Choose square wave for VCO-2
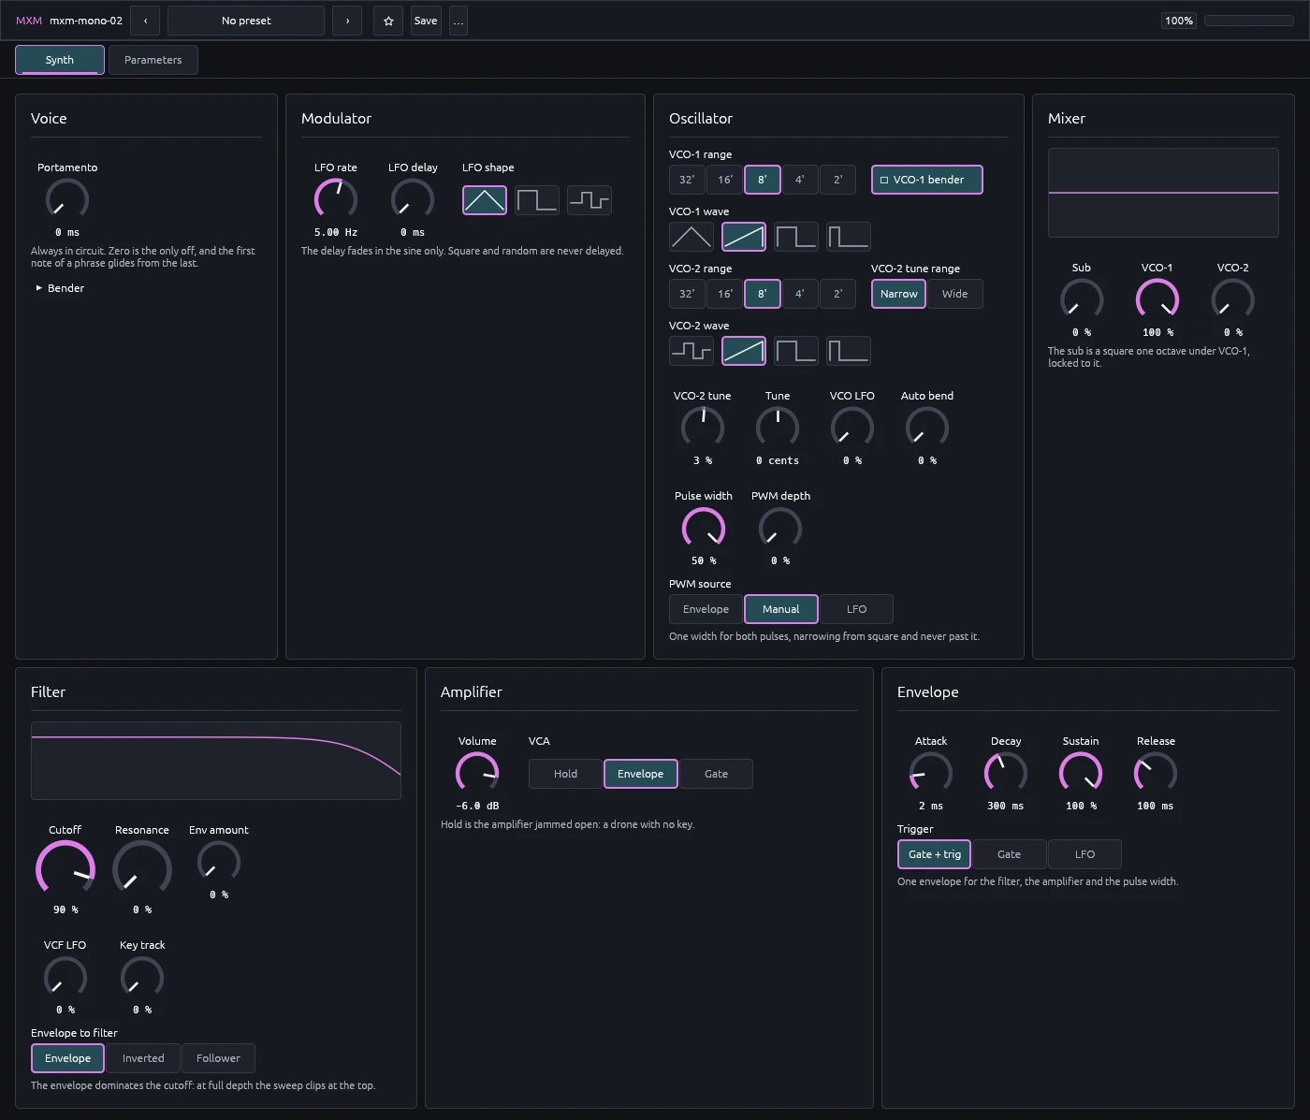1310x1120 pixels. (x=796, y=351)
